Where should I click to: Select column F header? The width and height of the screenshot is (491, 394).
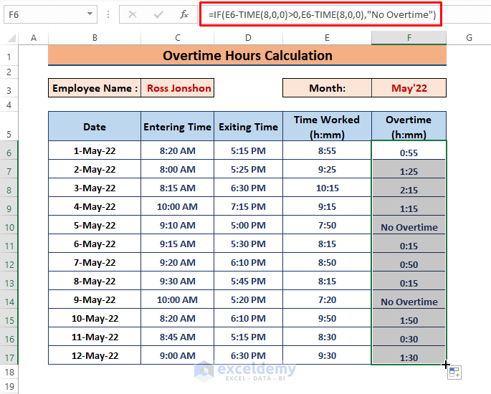(x=409, y=38)
